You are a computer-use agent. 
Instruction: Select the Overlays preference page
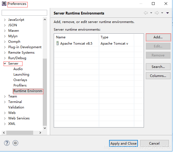tap(20, 80)
